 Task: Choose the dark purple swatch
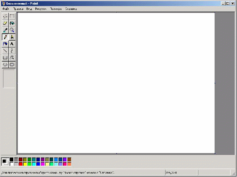coord(43,160)
